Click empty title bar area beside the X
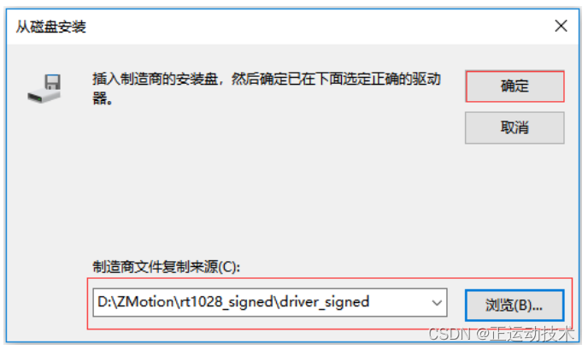The height and width of the screenshot is (350, 588). click(319, 27)
